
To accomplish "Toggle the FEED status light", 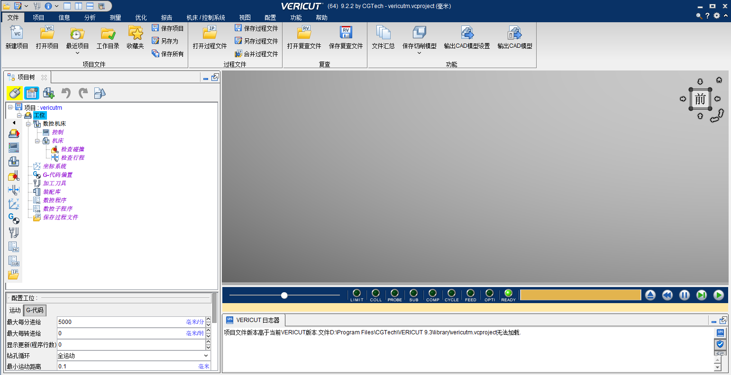I will point(471,293).
